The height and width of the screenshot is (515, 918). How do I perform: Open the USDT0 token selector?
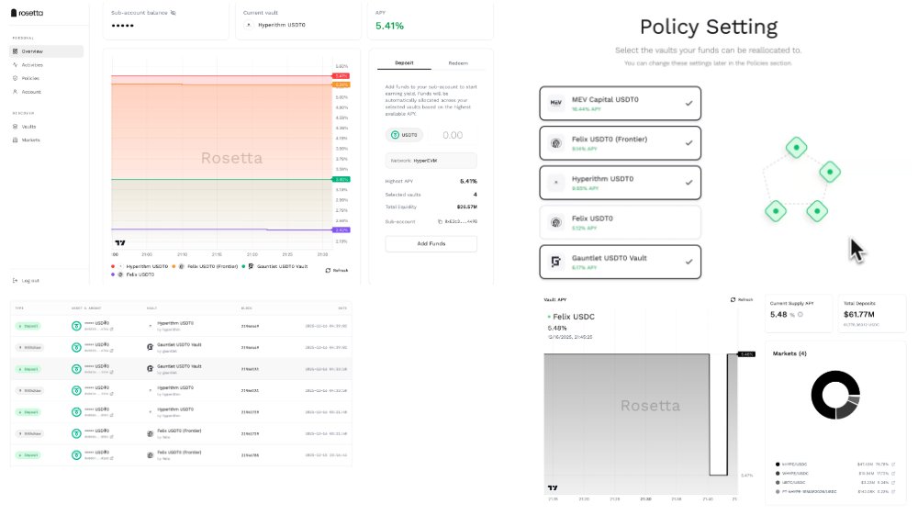click(x=404, y=135)
